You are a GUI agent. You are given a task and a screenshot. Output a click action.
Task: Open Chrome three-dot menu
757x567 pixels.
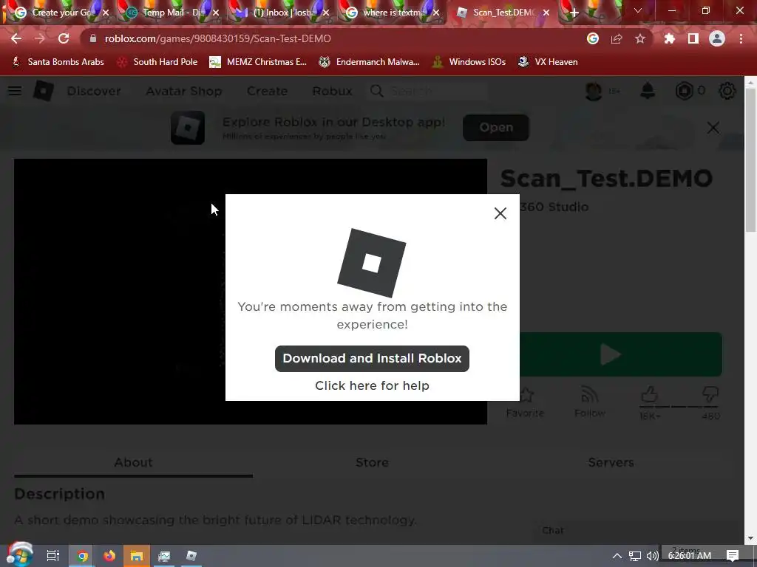point(741,38)
